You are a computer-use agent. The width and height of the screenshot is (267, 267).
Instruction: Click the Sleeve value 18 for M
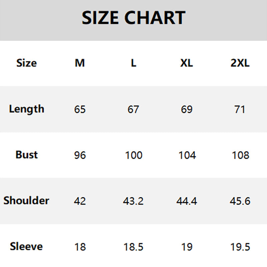[x=80, y=247]
